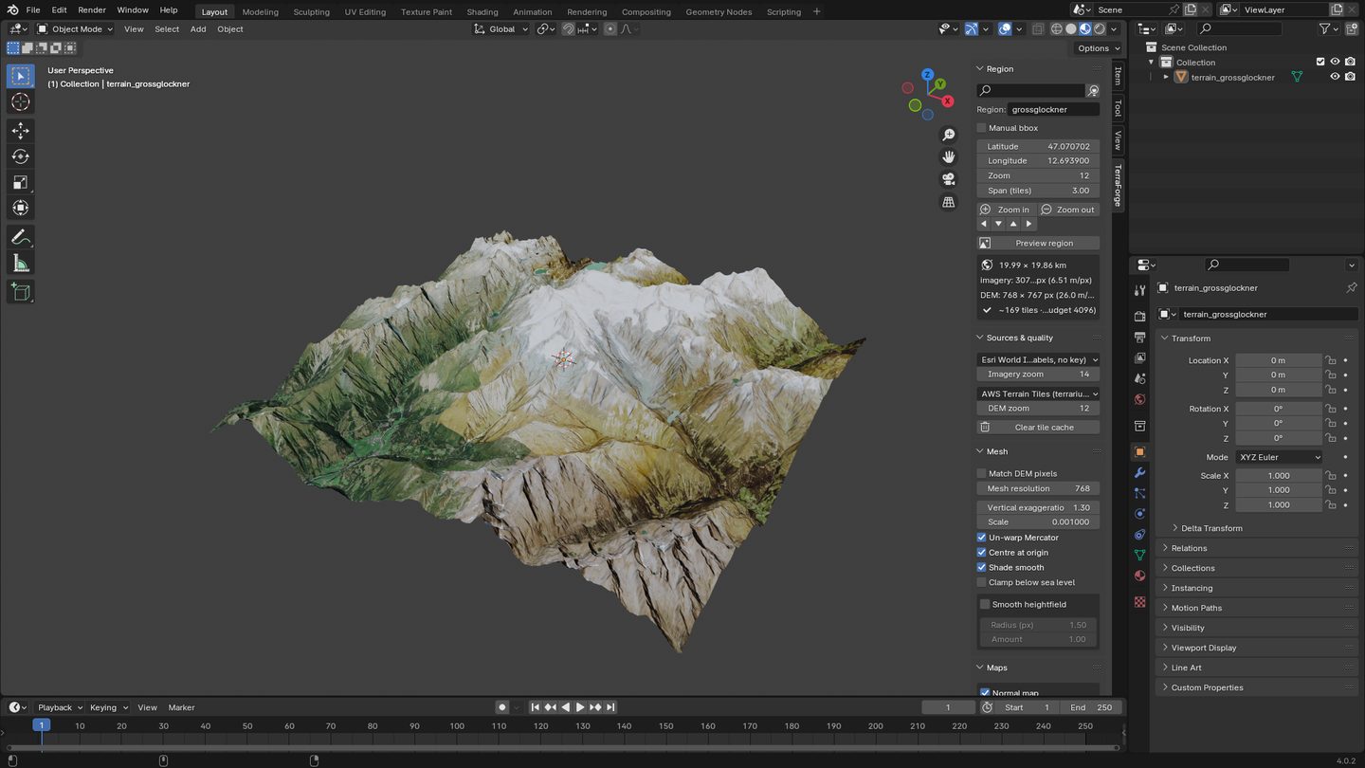The height and width of the screenshot is (768, 1365).
Task: Hide terrain_grossglockner in viewport via eye icon
Action: click(x=1335, y=77)
